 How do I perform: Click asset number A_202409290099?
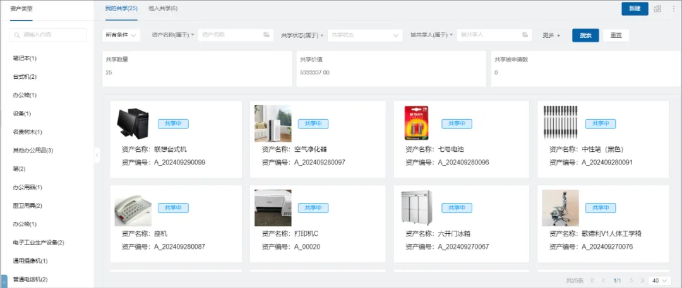pos(179,163)
